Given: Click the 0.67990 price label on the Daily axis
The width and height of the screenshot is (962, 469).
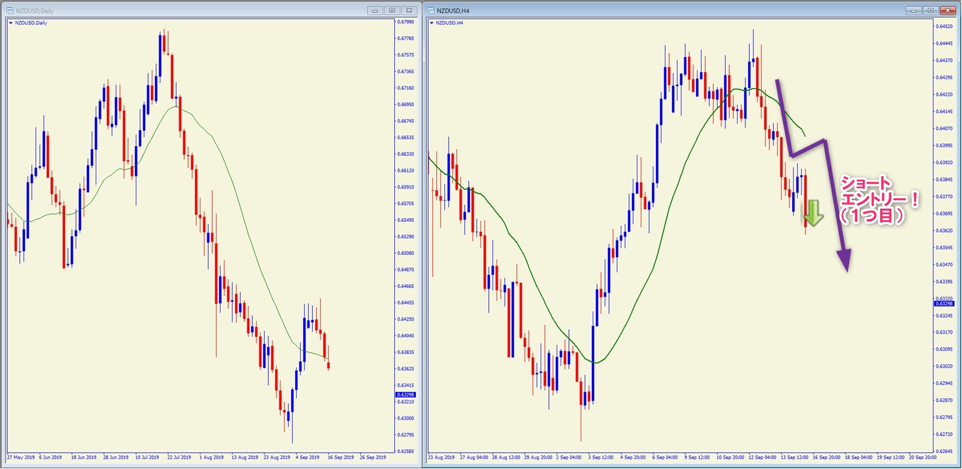Looking at the screenshot, I should click(406, 22).
